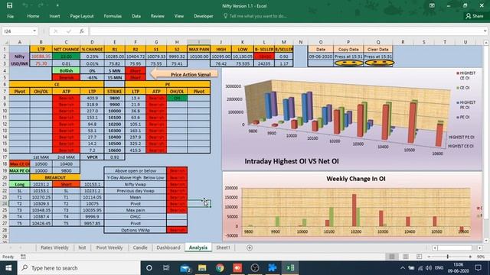Click the Intraday Highest OI VS Net OI chart title
Viewport: 490px width, 275px height.
coord(292,161)
